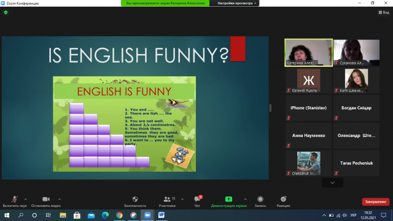Switch to Zoom on taskbar
This screenshot has height=221, width=393.
(x=147, y=215)
